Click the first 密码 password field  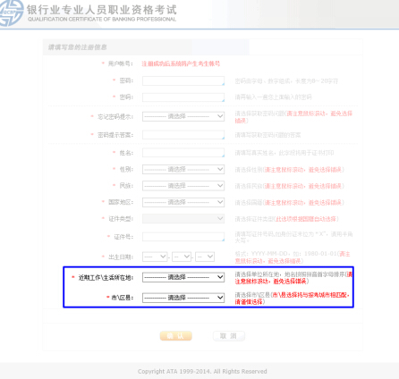183,80
